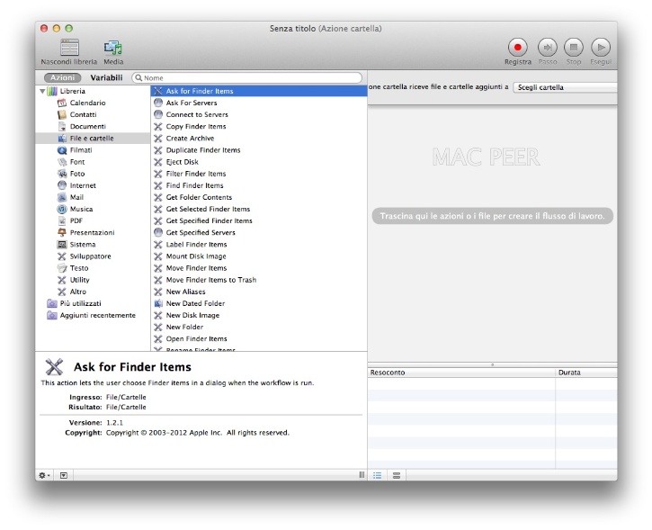This screenshot has height=530, width=652.
Task: Select the Create Archive action
Action: [x=259, y=138]
